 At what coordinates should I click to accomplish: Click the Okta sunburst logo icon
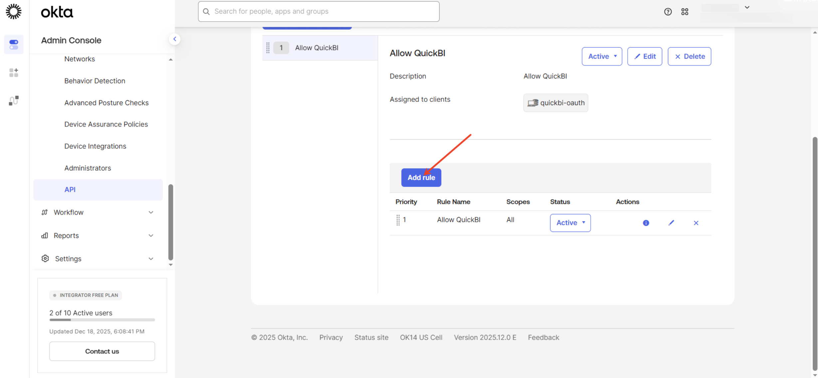[14, 12]
